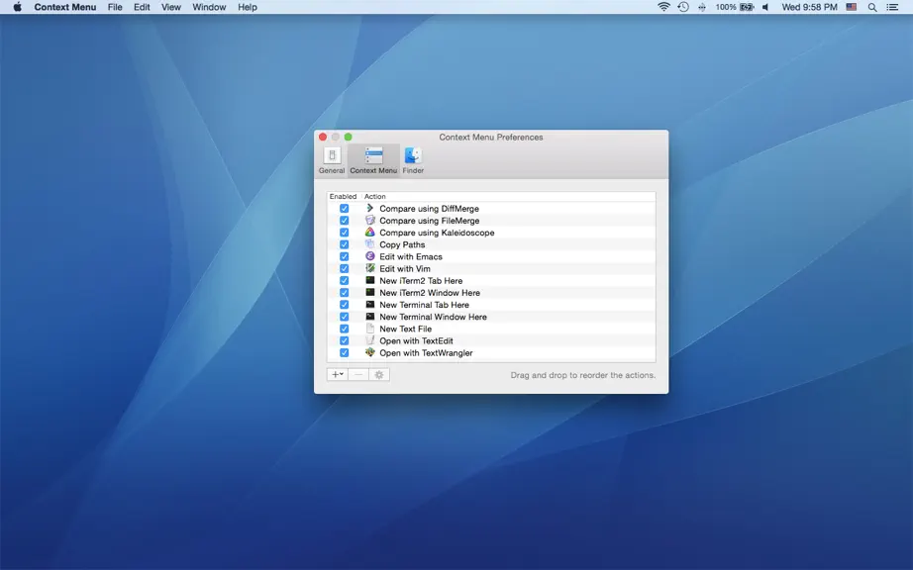Toggle the Compare using Kaleidoscope checkbox
The width and height of the screenshot is (913, 570).
pos(345,233)
